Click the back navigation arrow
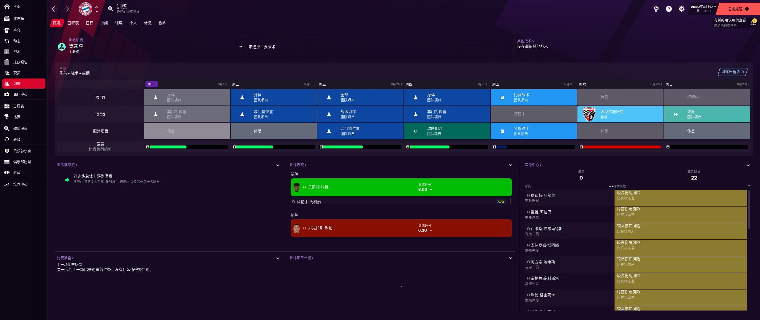The width and height of the screenshot is (760, 320). (x=54, y=9)
